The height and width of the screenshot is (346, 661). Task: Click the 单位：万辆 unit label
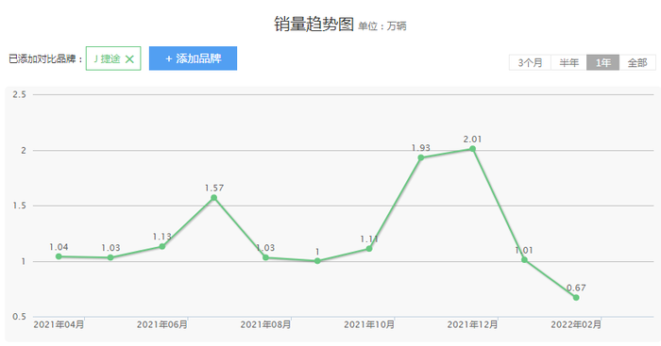coord(381,26)
